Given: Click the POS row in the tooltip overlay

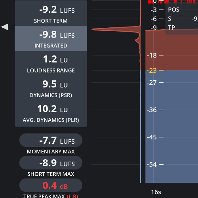Looking at the screenshot, I should click(x=182, y=10).
